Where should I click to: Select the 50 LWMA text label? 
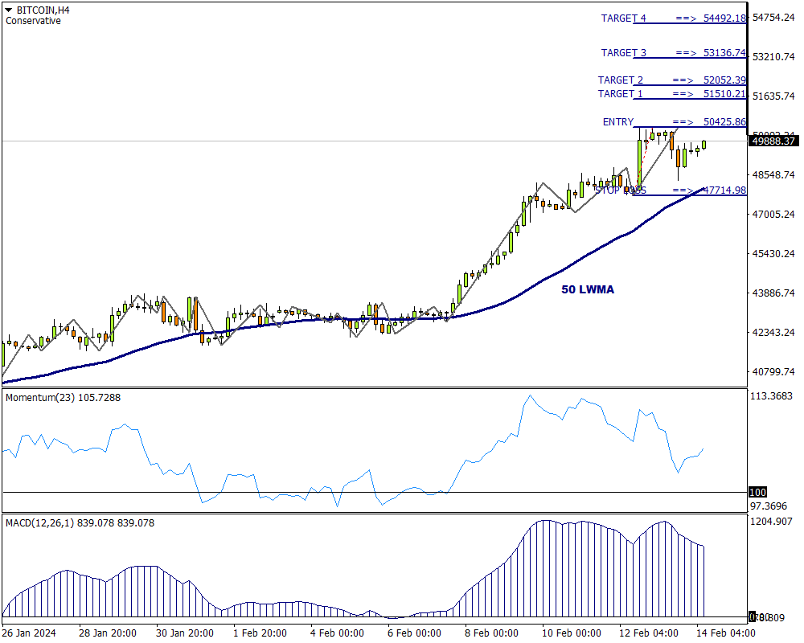click(x=587, y=289)
